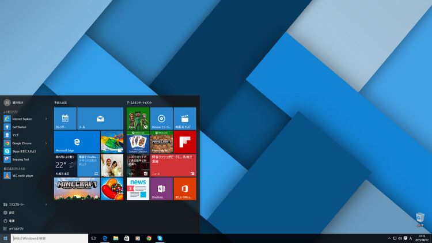
Task: Open the Action Center notification icon
Action: (406, 238)
